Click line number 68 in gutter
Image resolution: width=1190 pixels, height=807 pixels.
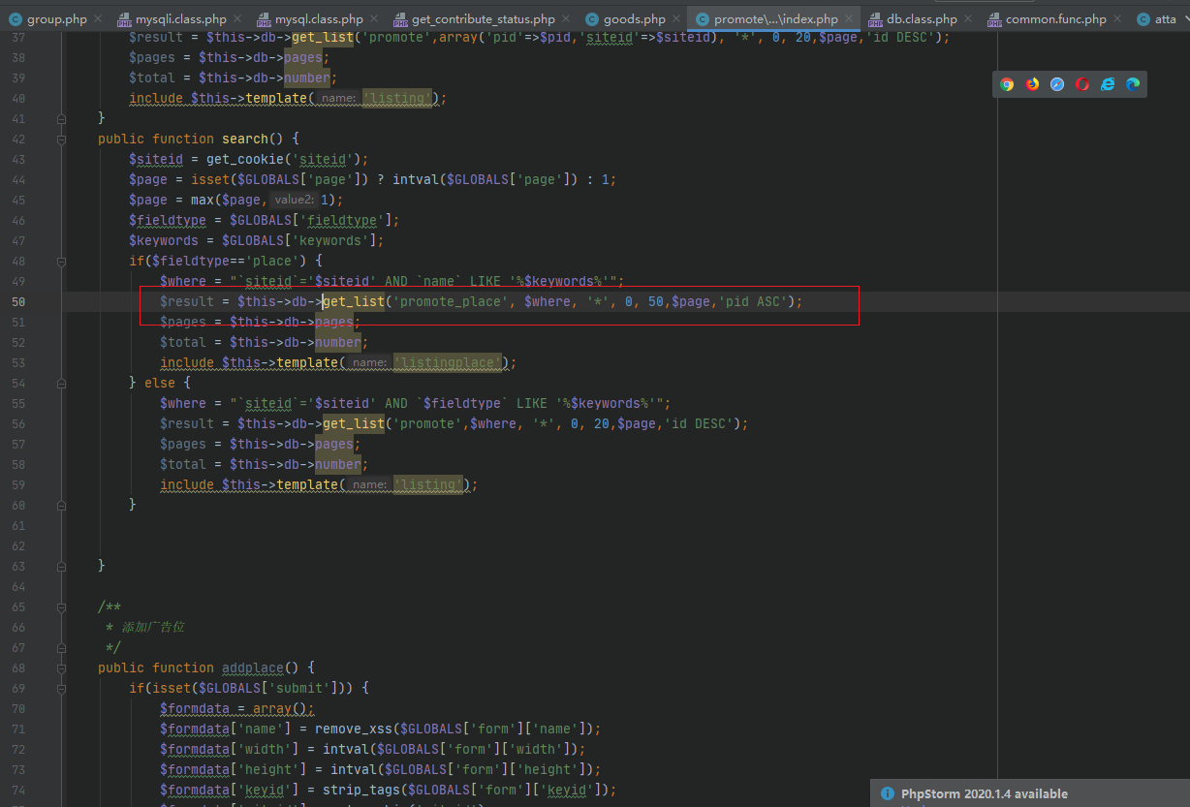[18, 667]
